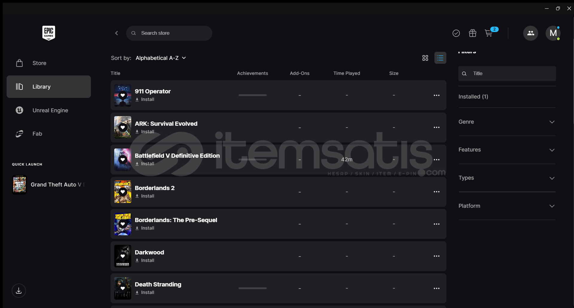Screen dimensions: 574x308
Task: Open the friends list icon
Action: coord(531,33)
